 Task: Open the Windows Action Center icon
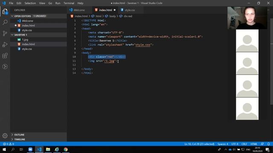[x=268, y=150]
